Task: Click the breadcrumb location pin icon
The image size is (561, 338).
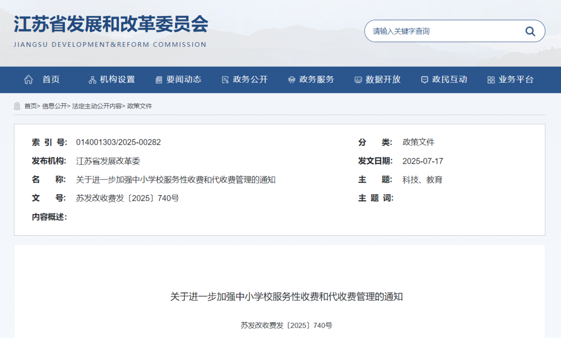Action: (x=17, y=106)
